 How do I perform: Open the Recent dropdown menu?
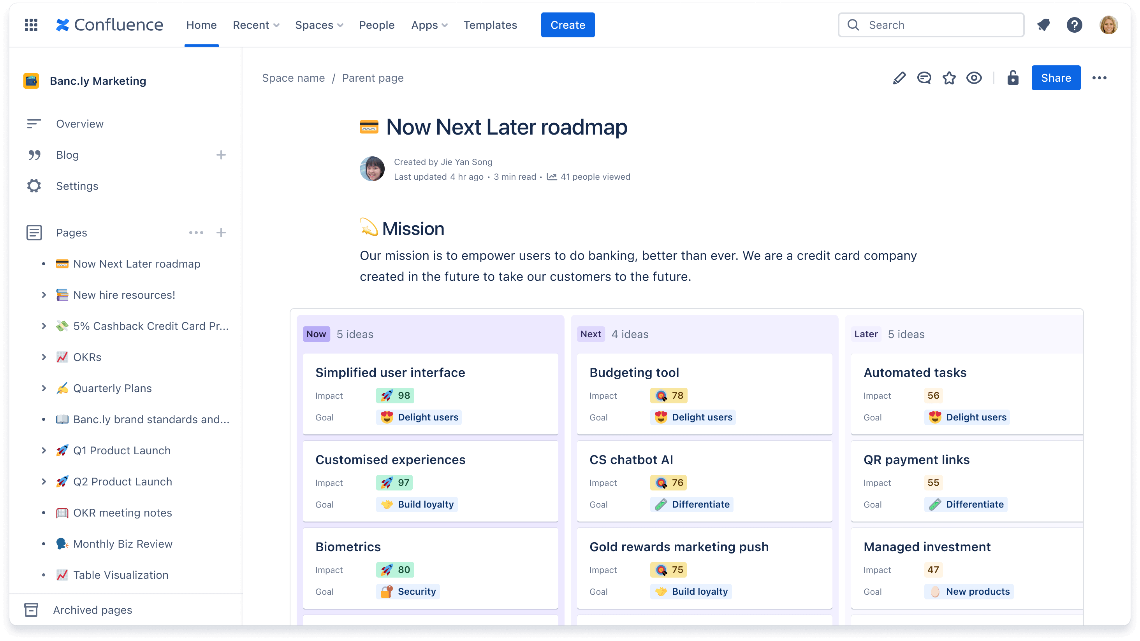click(x=256, y=24)
